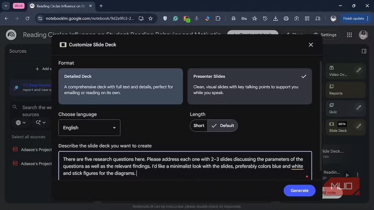This screenshot has height=210, width=374.
Task: Click into the slide deck description text box
Action: (x=185, y=166)
